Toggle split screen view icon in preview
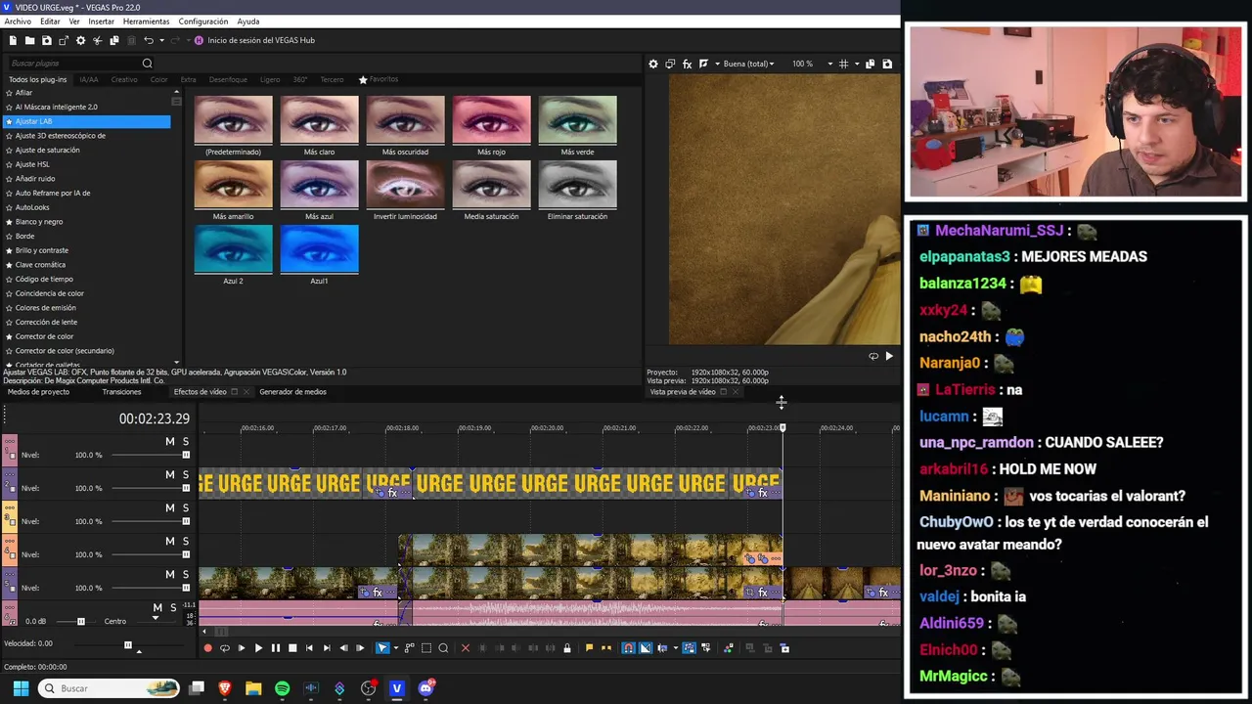 703,64
